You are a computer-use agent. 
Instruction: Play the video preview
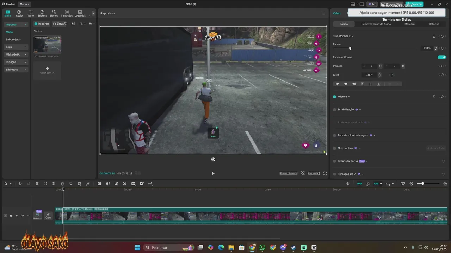213,173
